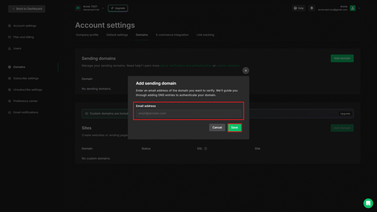Switch to the Link tracking tab
The width and height of the screenshot is (377, 212).
pos(205,35)
